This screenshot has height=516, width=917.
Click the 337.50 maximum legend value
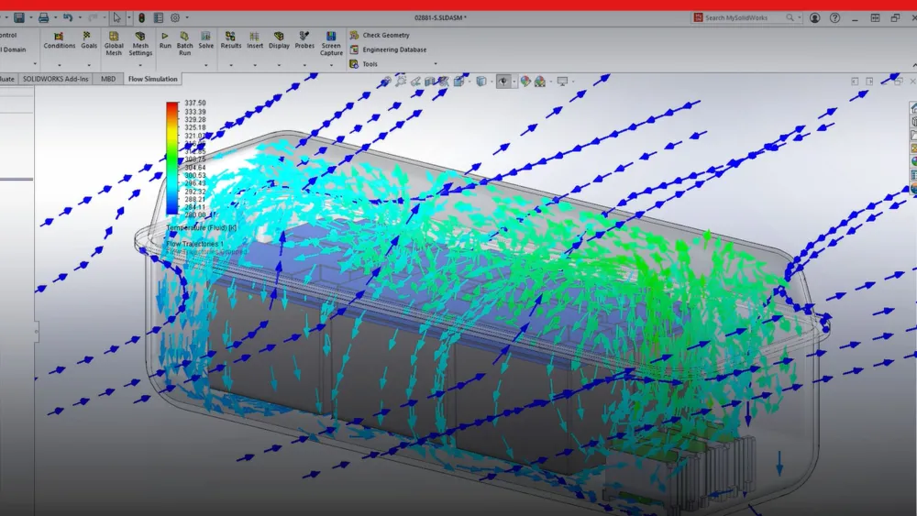click(x=194, y=103)
